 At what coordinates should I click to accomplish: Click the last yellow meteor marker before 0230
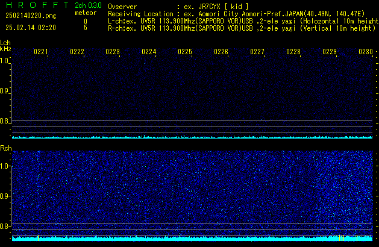[x=357, y=238]
